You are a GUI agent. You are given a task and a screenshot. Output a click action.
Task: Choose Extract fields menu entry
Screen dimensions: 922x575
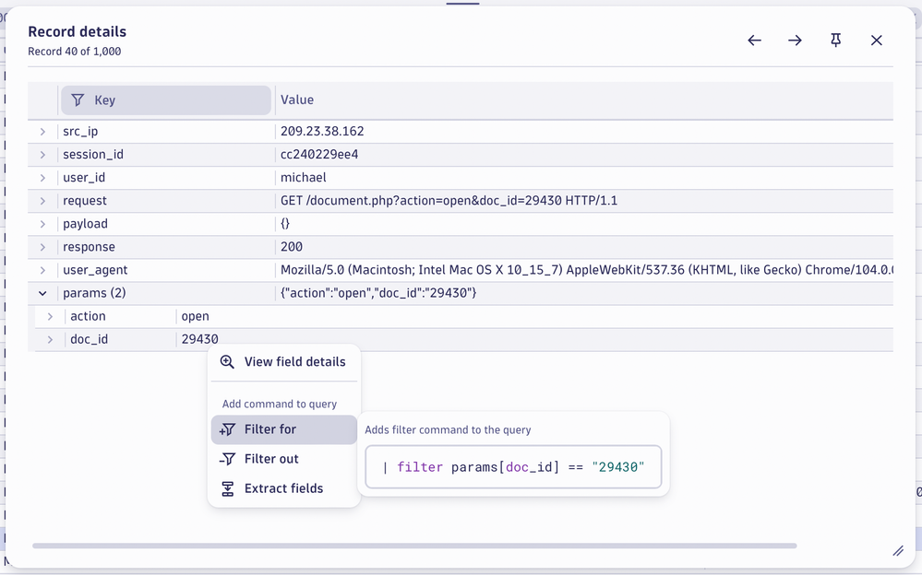[283, 488]
